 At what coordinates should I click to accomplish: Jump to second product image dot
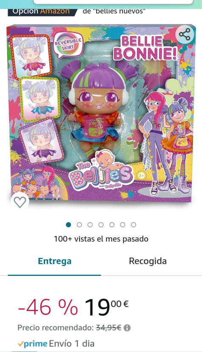click(x=80, y=225)
